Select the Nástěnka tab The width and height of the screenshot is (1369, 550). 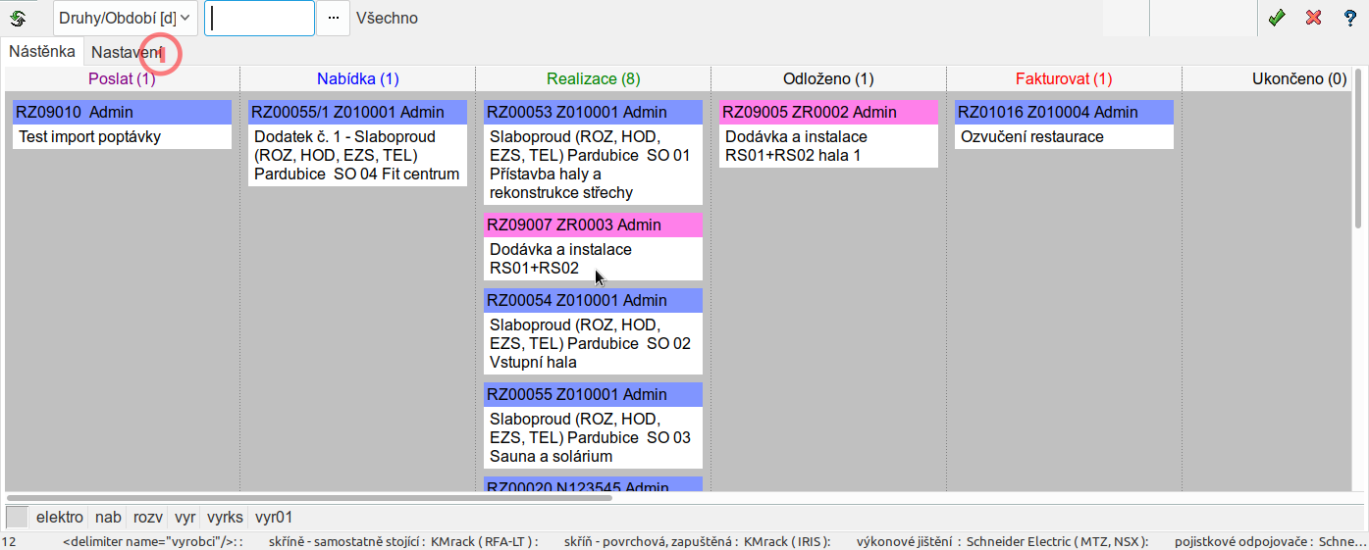42,51
